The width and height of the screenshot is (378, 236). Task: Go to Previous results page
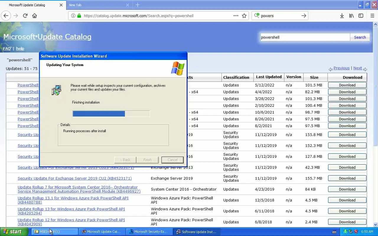point(341,68)
